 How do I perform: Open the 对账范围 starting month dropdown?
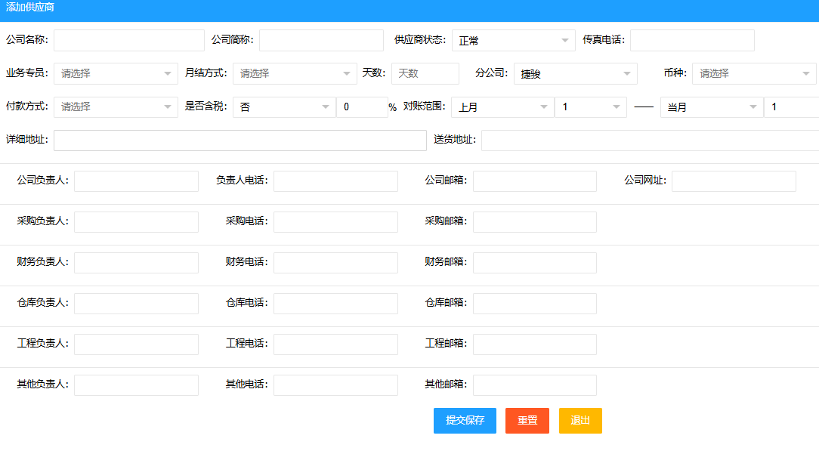[x=502, y=107]
